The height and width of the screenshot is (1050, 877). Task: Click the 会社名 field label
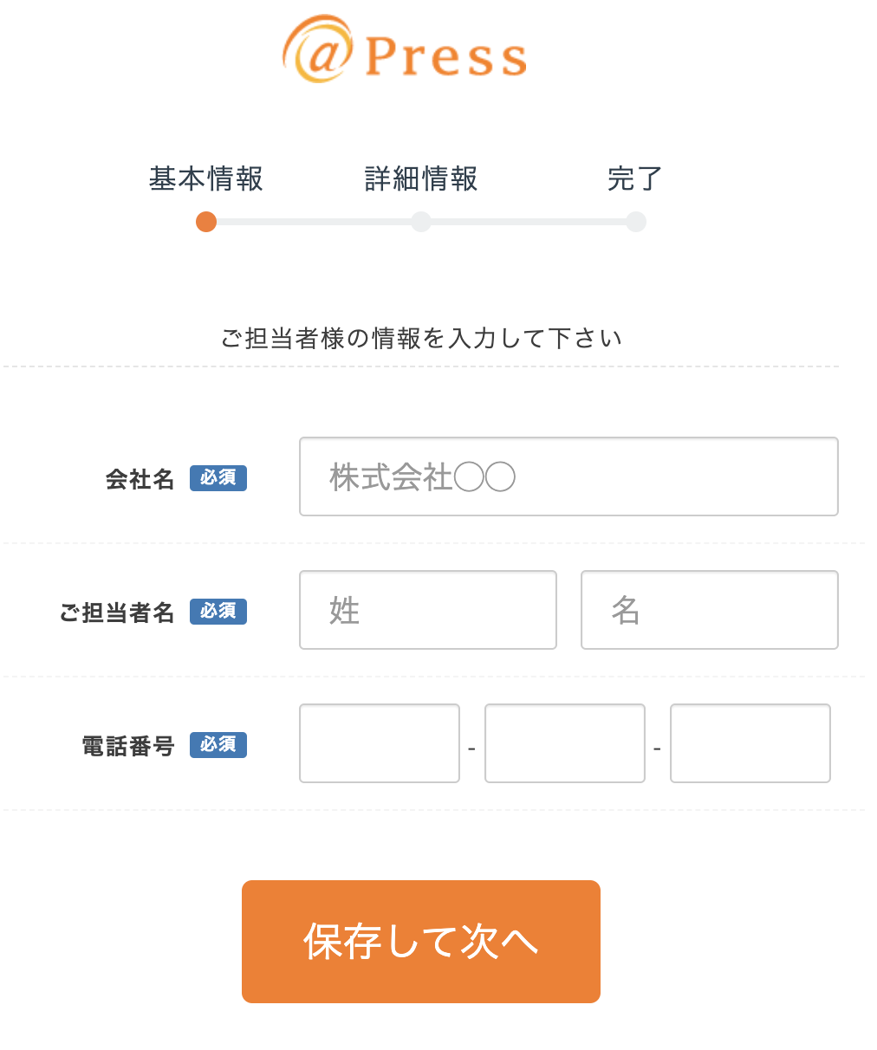click(x=140, y=479)
